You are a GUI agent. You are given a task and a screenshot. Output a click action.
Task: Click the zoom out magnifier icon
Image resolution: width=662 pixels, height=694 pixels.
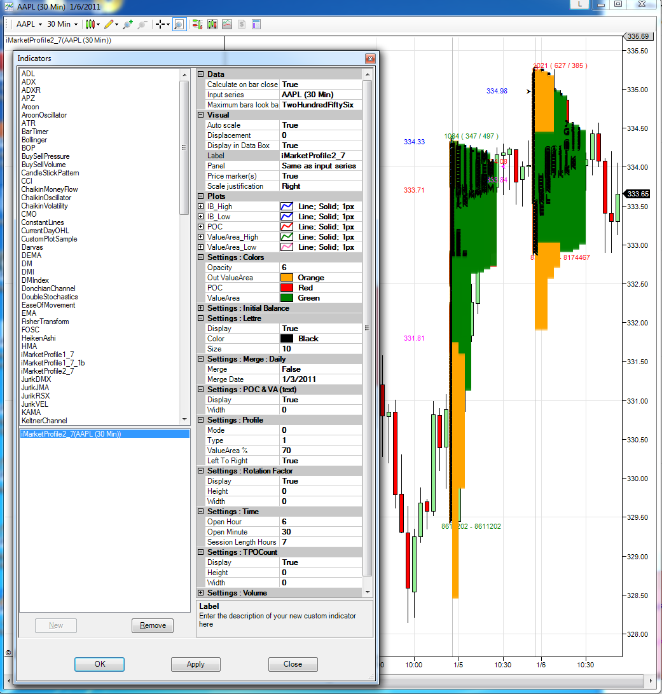(x=142, y=24)
